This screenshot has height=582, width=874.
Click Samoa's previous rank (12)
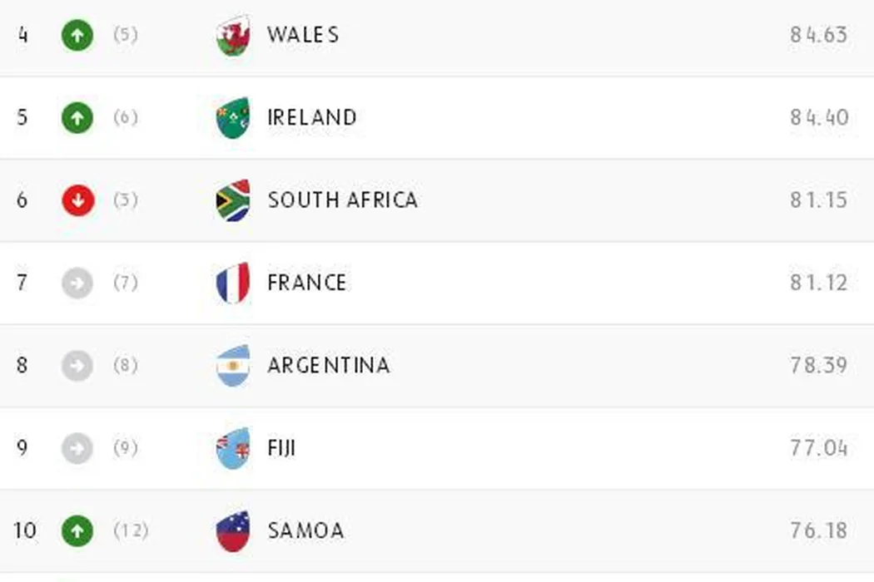coord(131,530)
